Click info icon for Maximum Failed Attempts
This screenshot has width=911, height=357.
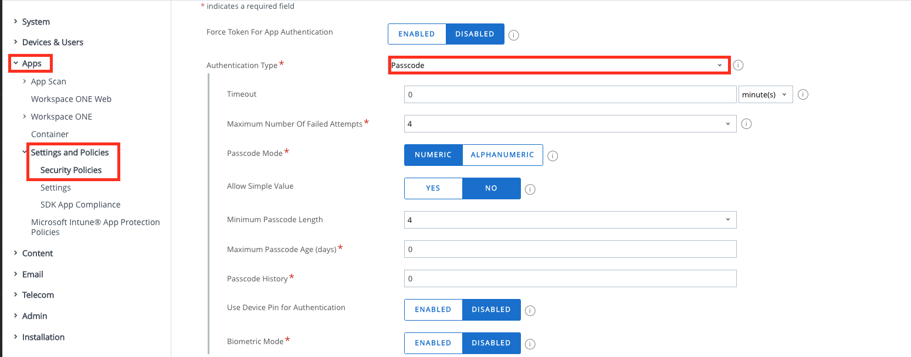(747, 124)
